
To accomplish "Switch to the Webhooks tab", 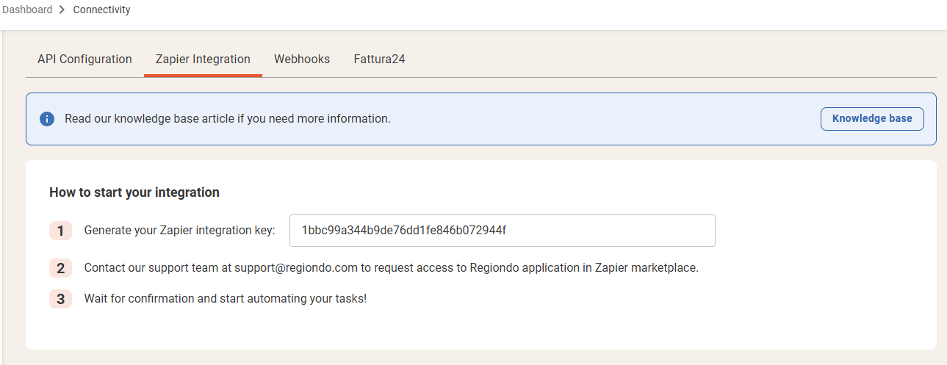I will click(302, 59).
